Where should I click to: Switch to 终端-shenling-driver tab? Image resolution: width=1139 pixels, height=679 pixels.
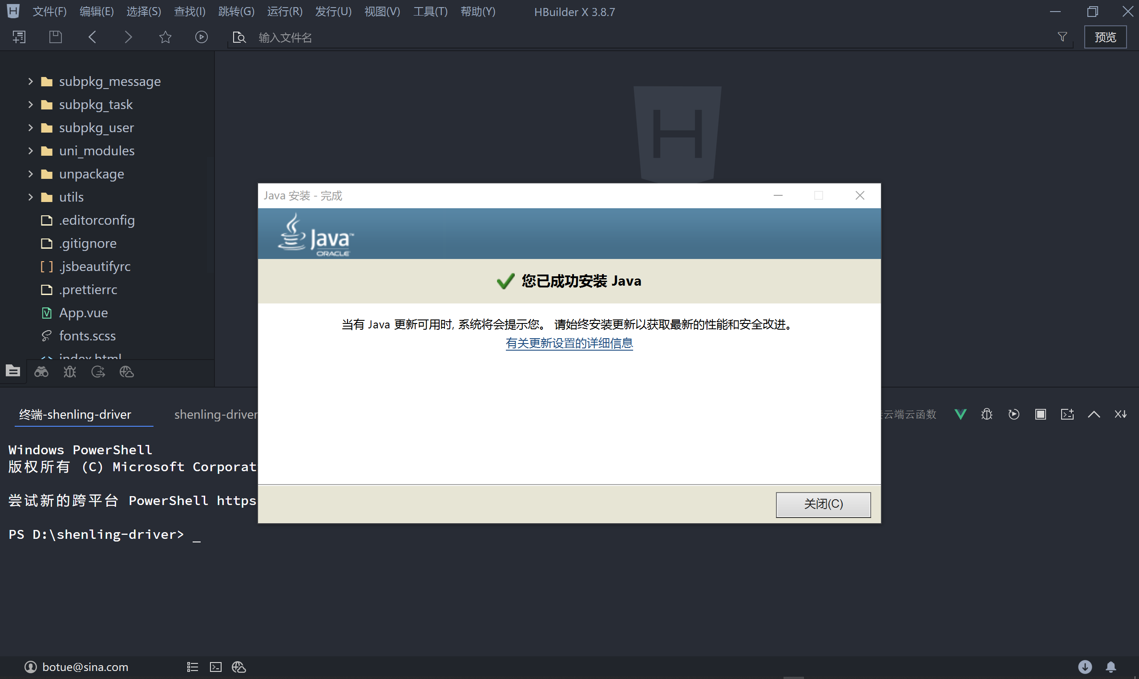pyautogui.click(x=75, y=415)
